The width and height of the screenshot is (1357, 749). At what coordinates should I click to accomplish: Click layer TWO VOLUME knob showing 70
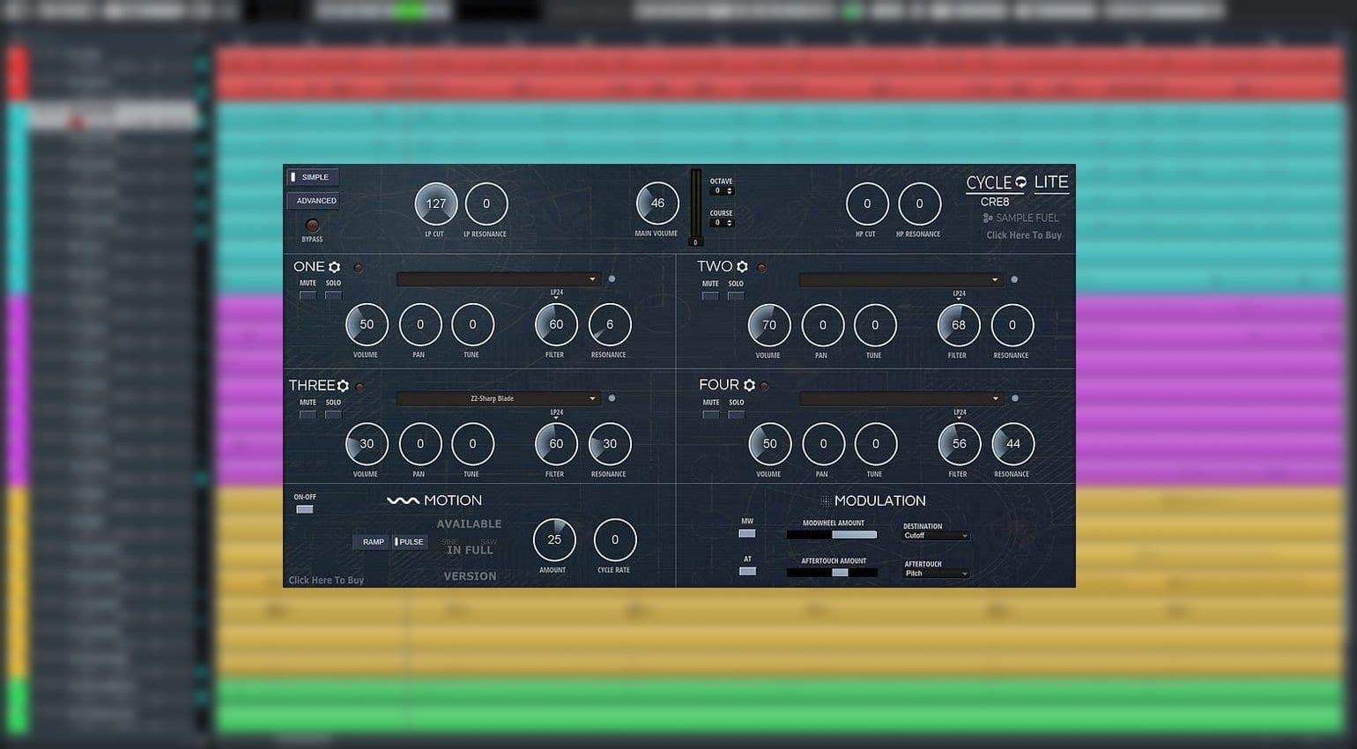click(x=769, y=325)
